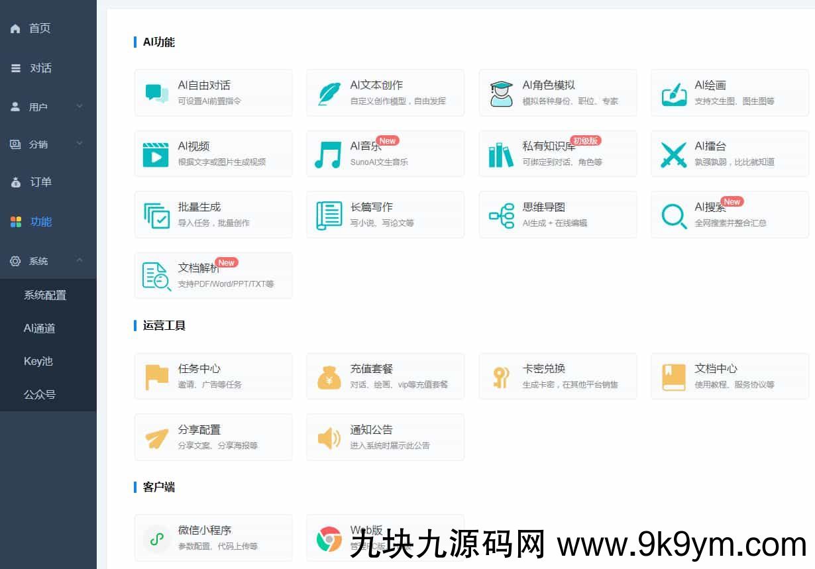Click the 思维导图 mind map icon

502,215
